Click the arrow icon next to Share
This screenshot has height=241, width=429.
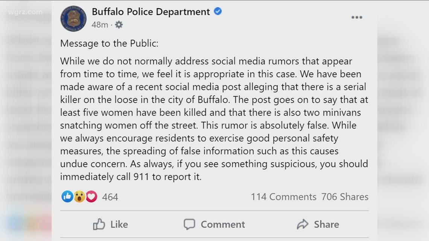(303, 224)
